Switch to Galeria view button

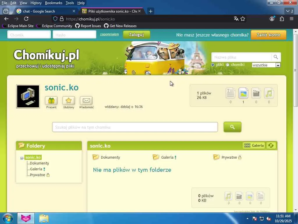pyautogui.click(x=254, y=146)
